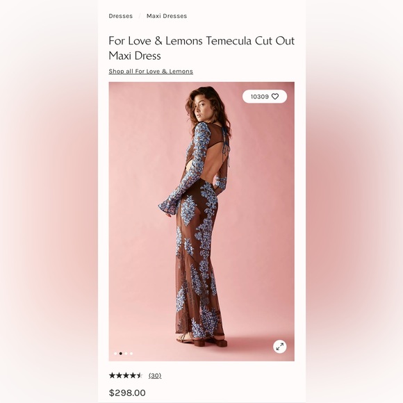The width and height of the screenshot is (403, 403).
Task: Open the (30) reviews link
Action: coord(155,375)
